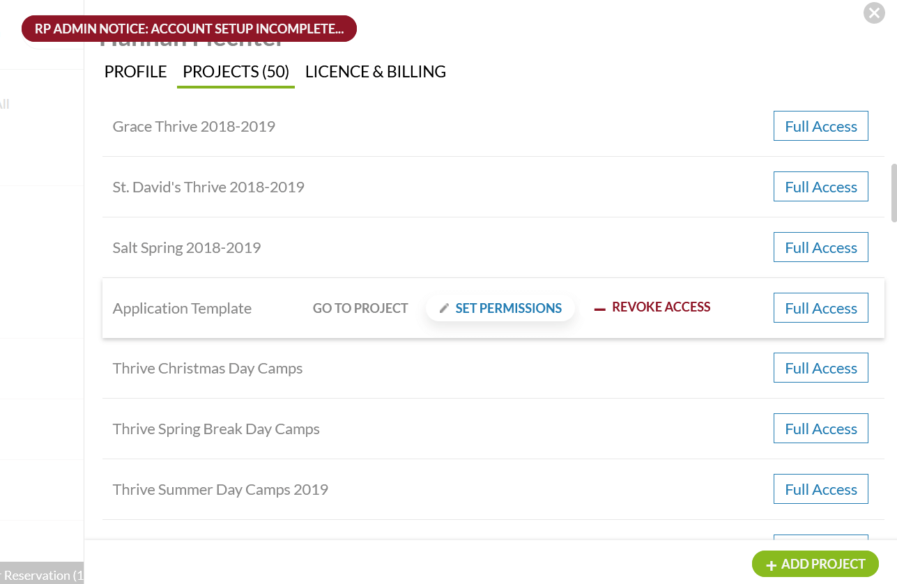
Task: Click Go To Project for Application Template
Action: [x=360, y=308]
